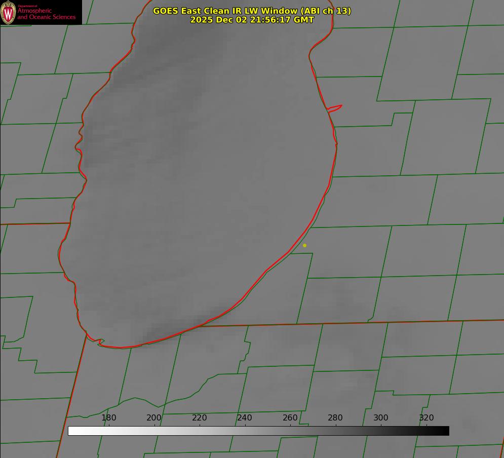The width and height of the screenshot is (504, 458).
Task: Click the 300 colorbar value label
Action: [381, 417]
